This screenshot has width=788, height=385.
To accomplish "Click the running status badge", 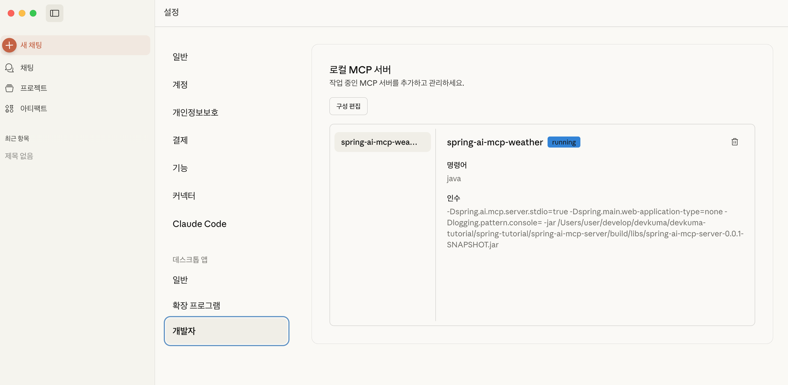I will click(x=564, y=142).
